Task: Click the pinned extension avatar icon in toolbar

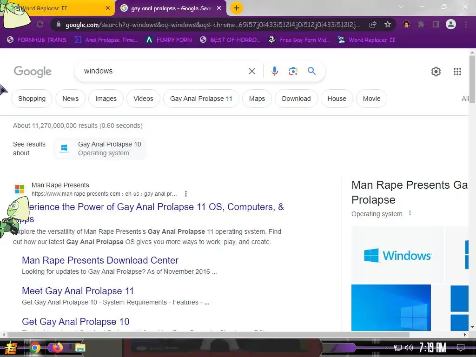Action: click(x=406, y=24)
